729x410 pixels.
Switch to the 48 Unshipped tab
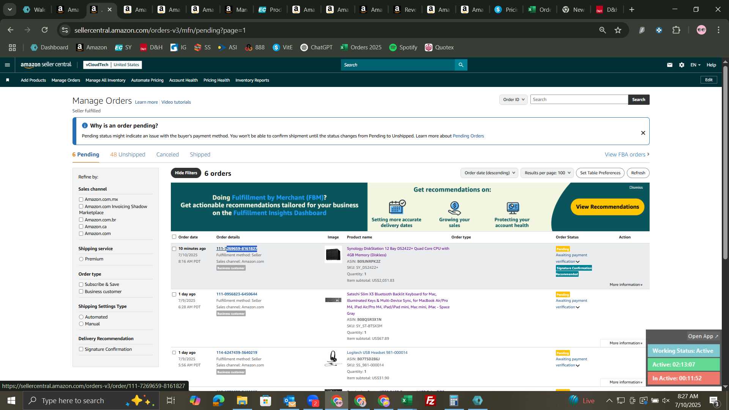click(x=128, y=155)
